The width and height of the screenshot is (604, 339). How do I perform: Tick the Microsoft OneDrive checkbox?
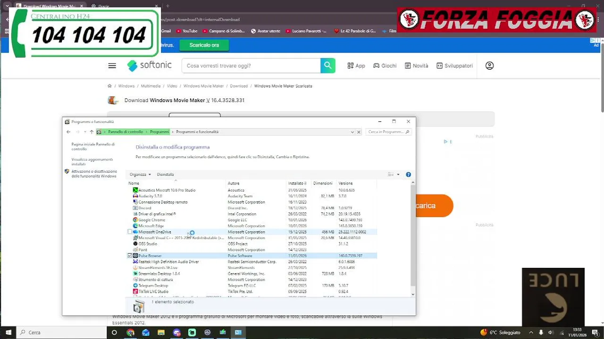pyautogui.click(x=130, y=232)
